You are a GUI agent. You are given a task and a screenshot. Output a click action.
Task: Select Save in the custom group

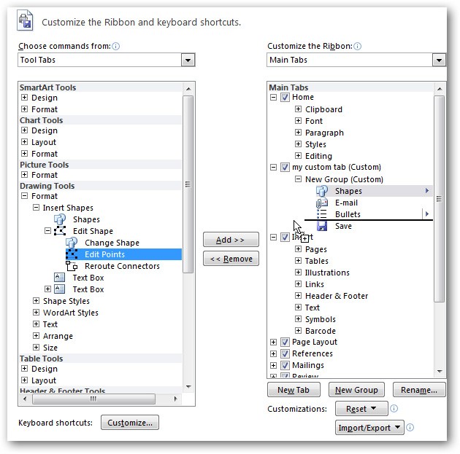[x=343, y=226]
